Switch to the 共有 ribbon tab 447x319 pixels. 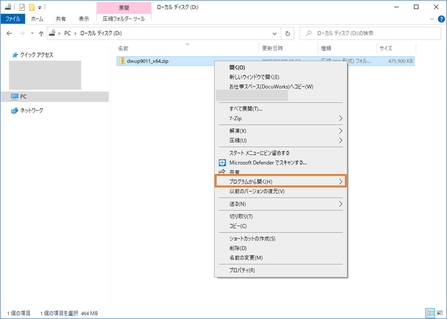pos(60,19)
